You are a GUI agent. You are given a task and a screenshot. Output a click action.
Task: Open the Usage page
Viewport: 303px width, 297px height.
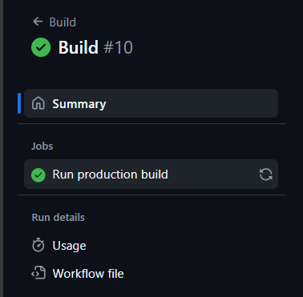click(151, 246)
